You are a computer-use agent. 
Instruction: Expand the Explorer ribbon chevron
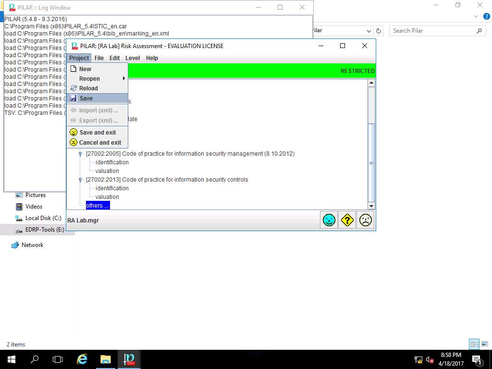click(476, 17)
